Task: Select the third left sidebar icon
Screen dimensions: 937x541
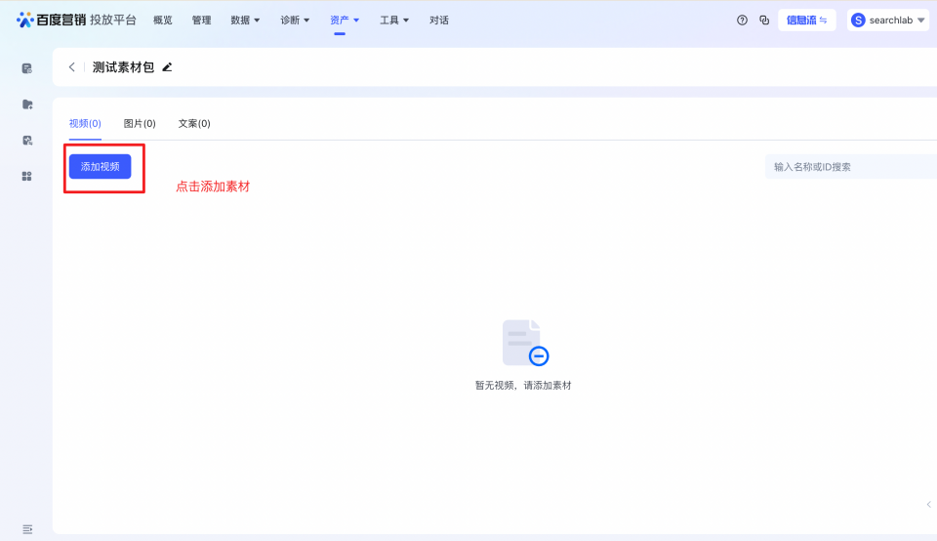Action: [27, 140]
